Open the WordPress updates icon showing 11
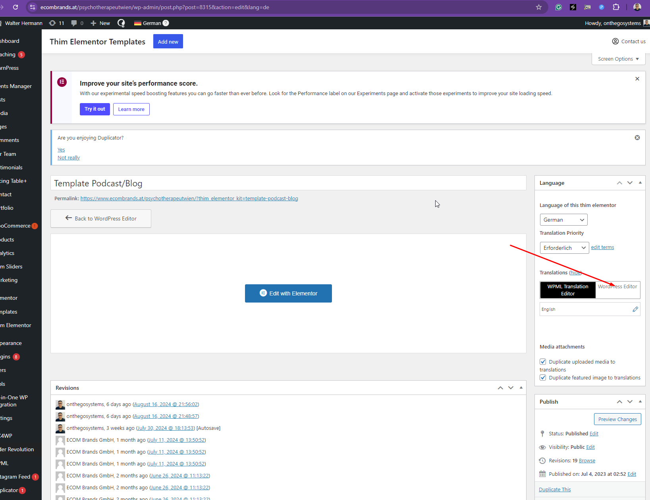Viewport: 650px width, 500px height. [x=56, y=23]
